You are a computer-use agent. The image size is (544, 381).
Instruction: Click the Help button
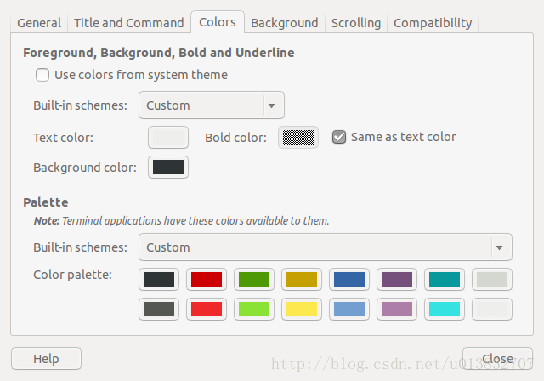point(46,359)
